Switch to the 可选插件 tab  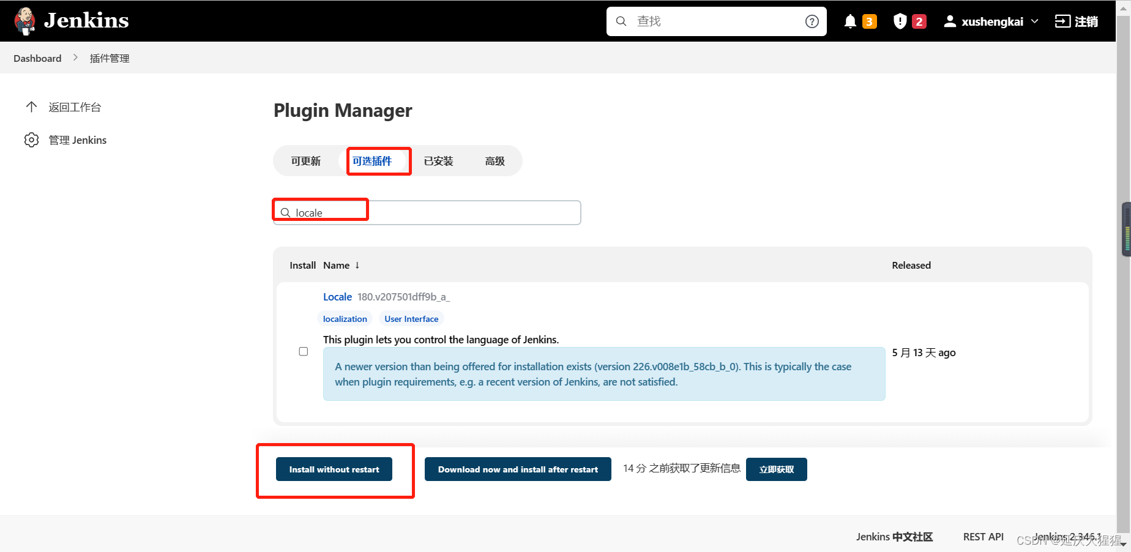372,161
